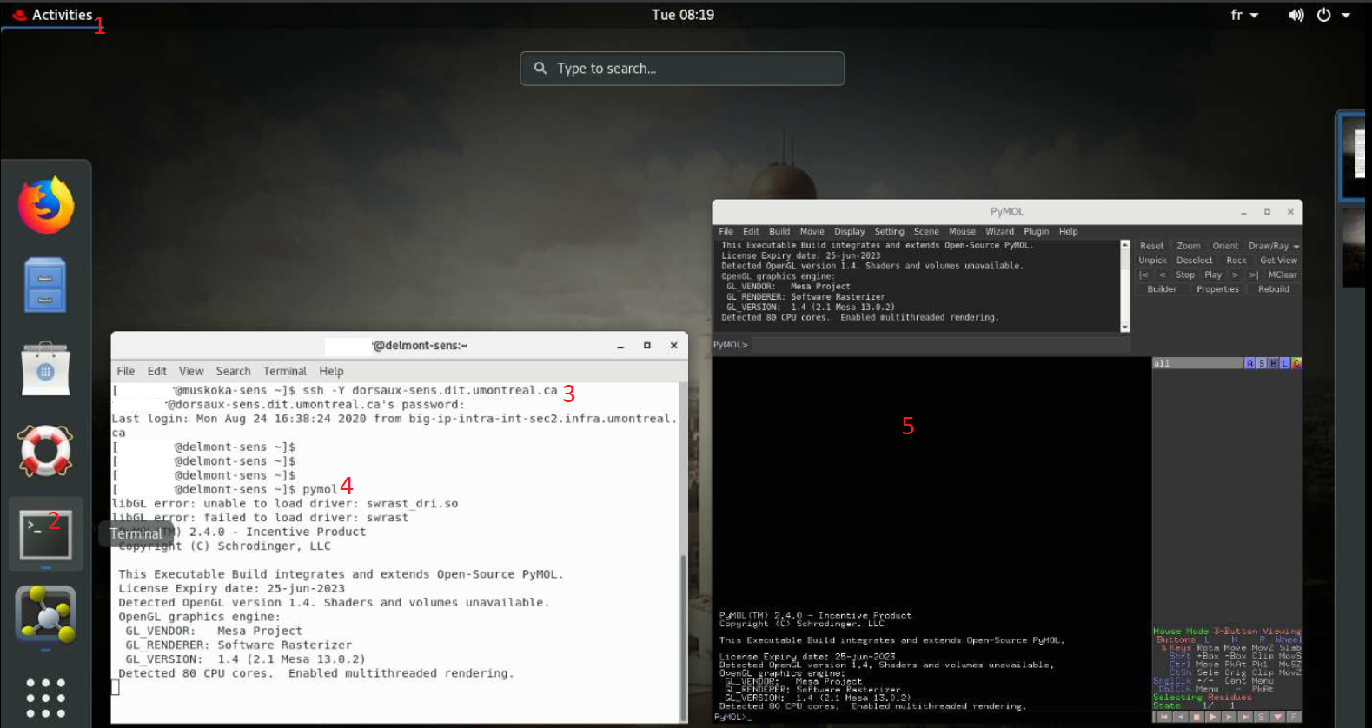
Task: Open the Scene menu in PyMOL
Action: (x=926, y=232)
